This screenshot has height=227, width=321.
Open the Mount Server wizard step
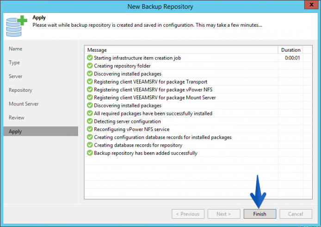(24, 104)
